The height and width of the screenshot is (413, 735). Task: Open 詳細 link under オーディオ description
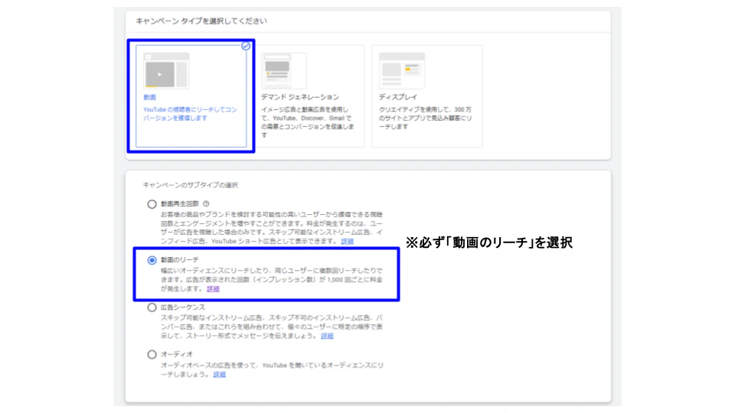click(x=220, y=375)
